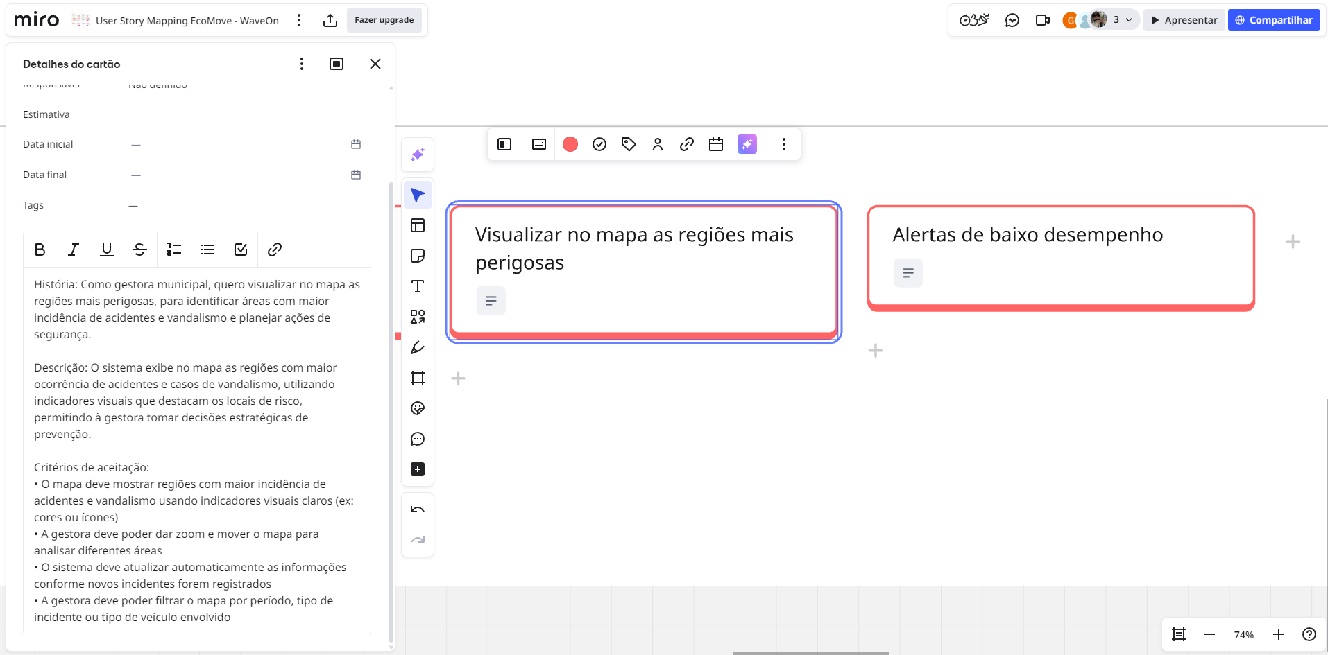This screenshot has height=655, width=1328.
Task: Open the Comment tool
Action: click(x=418, y=439)
